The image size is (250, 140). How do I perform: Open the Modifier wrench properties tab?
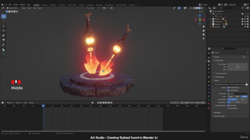click(209, 86)
